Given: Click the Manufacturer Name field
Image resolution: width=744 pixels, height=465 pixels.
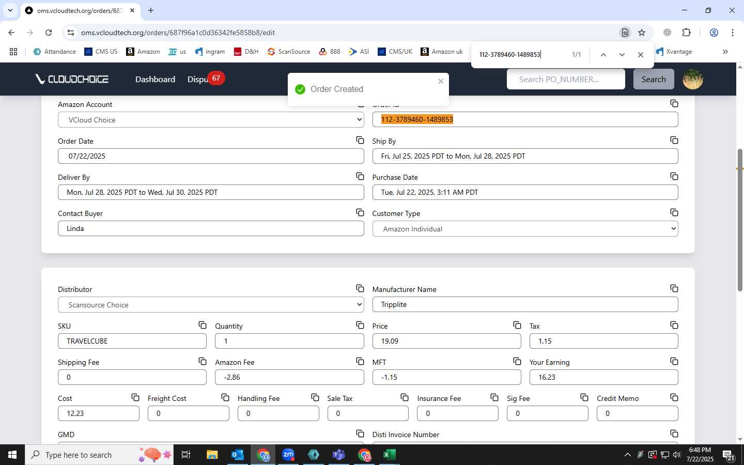Looking at the screenshot, I should pos(525,304).
